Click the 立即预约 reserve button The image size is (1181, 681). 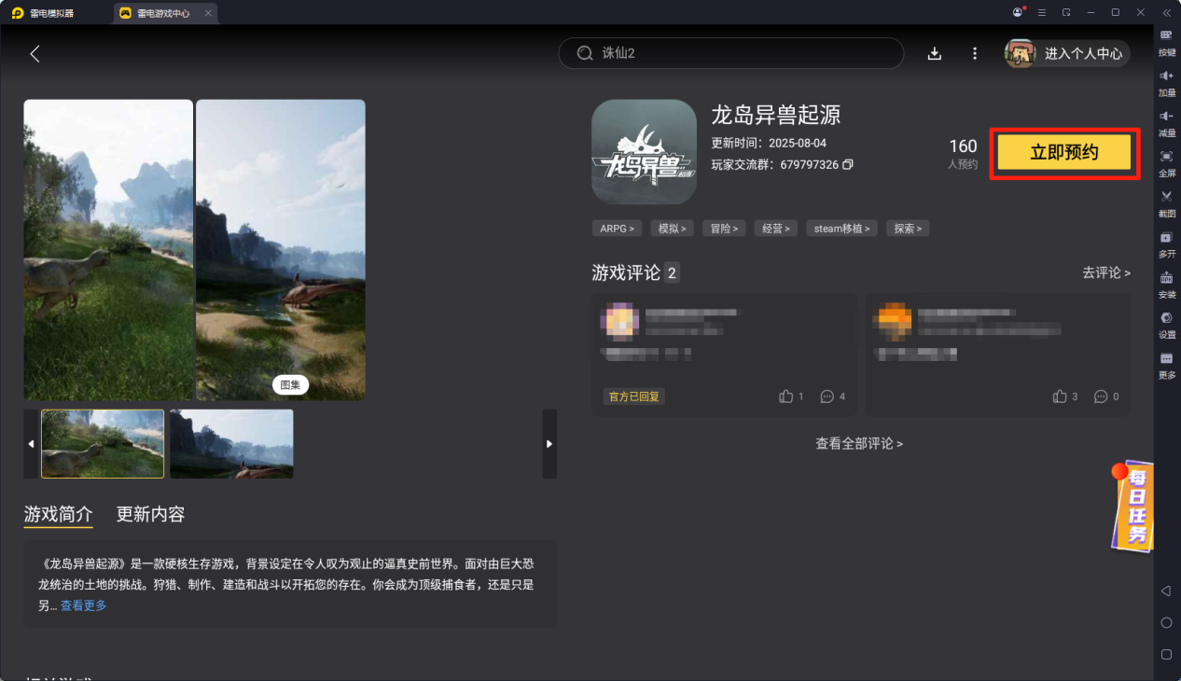pyautogui.click(x=1064, y=153)
